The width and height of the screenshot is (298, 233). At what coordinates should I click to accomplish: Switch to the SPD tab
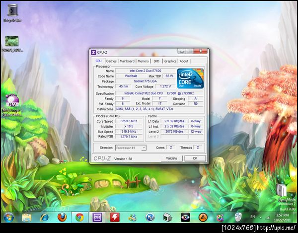pyautogui.click(x=156, y=61)
